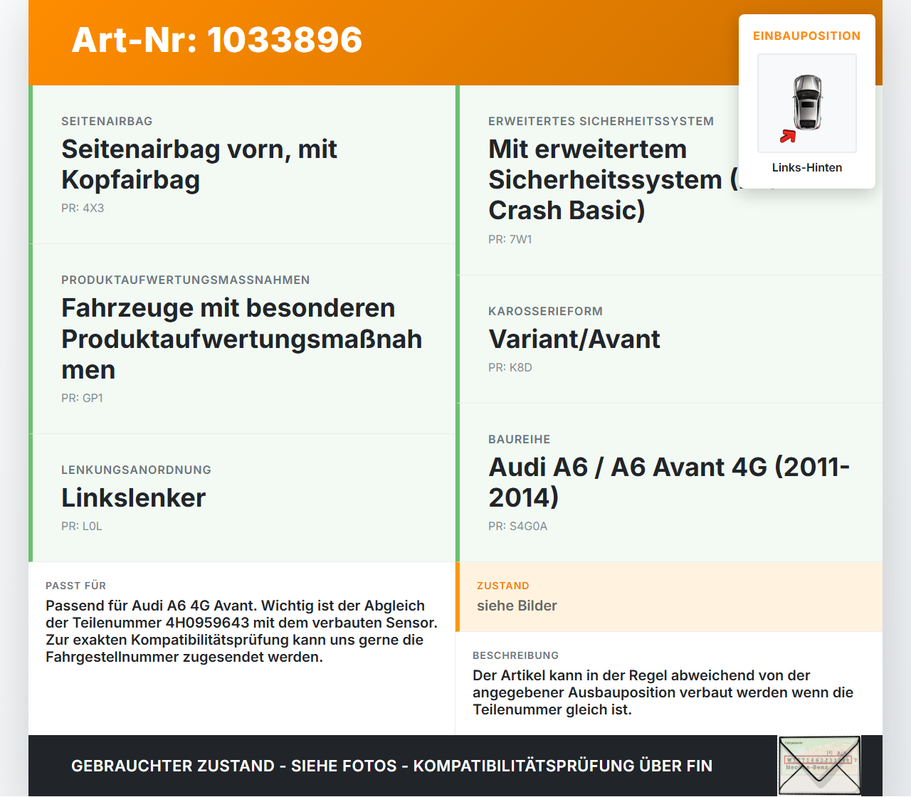
Task: Click the PR: GP1 code
Action: 82,398
